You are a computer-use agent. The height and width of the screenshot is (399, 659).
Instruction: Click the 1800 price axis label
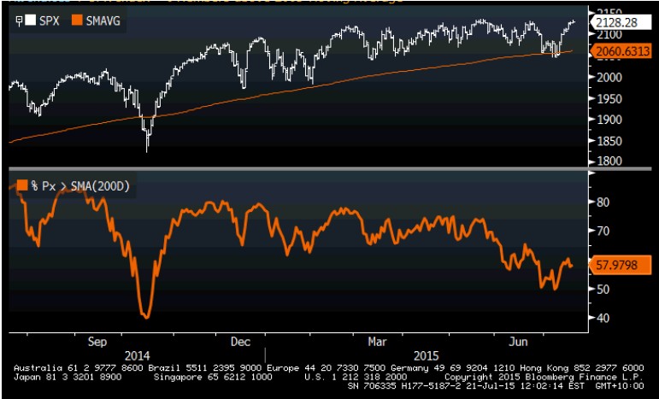point(609,161)
